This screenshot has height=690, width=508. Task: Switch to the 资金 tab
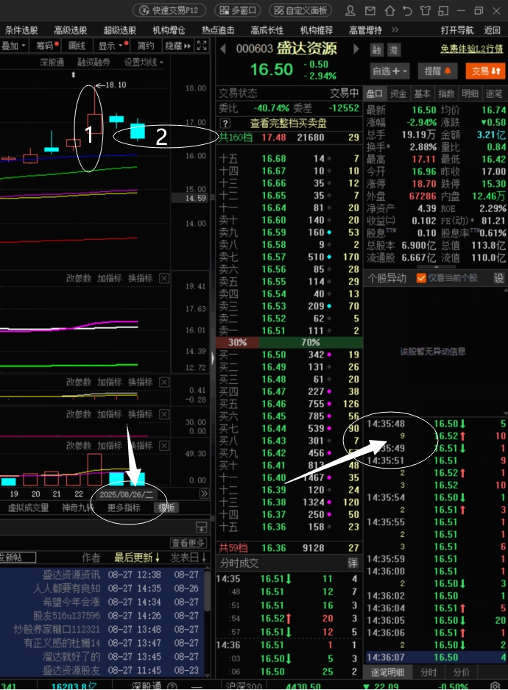[398, 93]
